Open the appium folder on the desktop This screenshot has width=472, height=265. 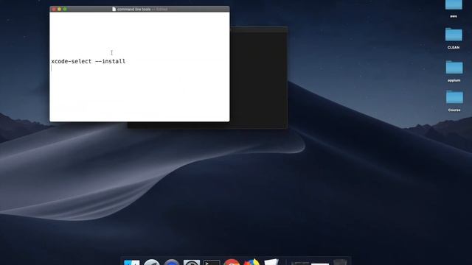[x=454, y=67]
